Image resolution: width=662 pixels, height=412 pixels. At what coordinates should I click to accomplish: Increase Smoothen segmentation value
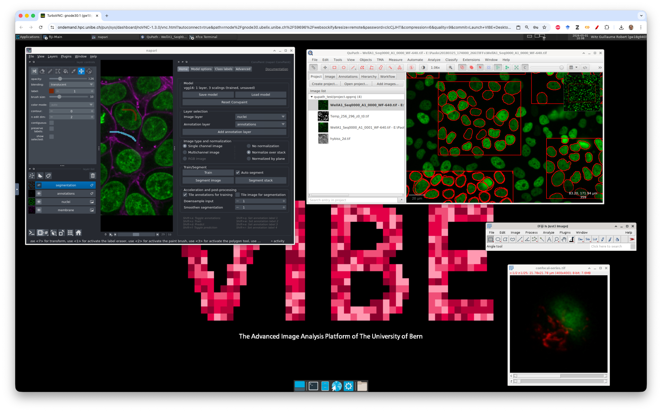pyautogui.click(x=284, y=207)
